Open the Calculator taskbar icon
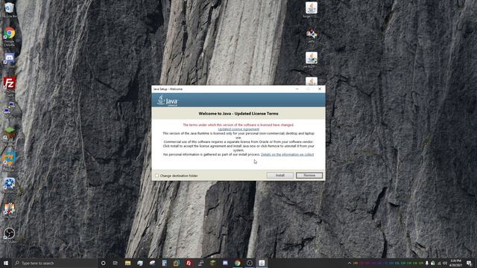The height and width of the screenshot is (268, 477). point(164,263)
